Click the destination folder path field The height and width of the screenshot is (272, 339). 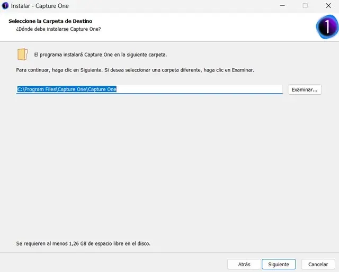click(149, 89)
